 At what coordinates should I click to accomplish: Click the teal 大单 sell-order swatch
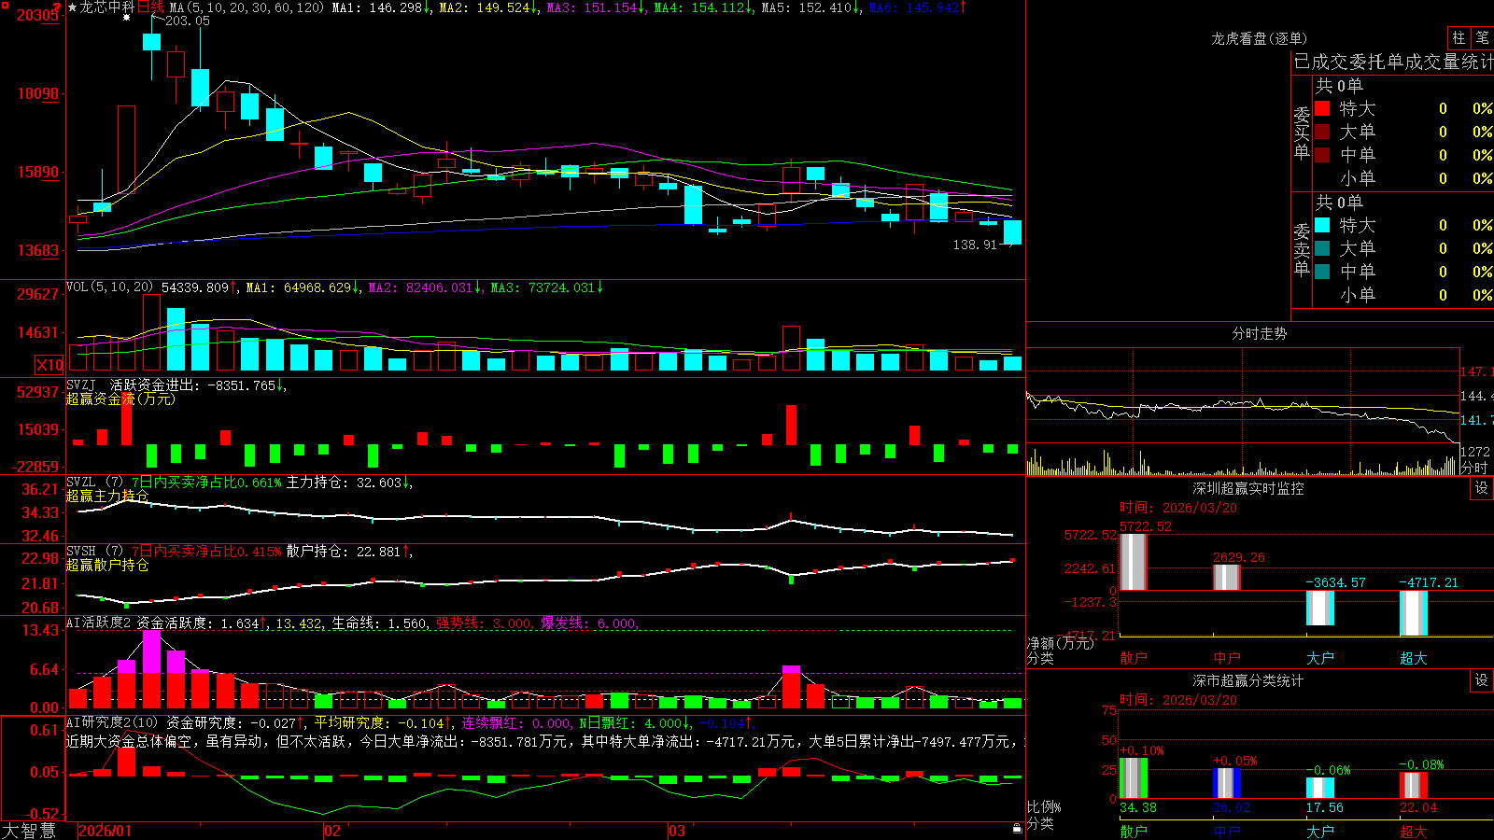click(1322, 248)
